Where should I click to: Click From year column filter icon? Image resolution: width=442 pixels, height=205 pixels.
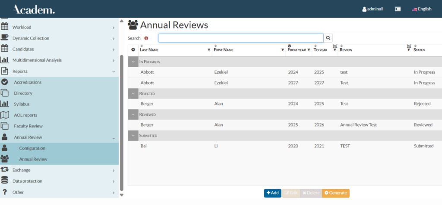(x=309, y=50)
